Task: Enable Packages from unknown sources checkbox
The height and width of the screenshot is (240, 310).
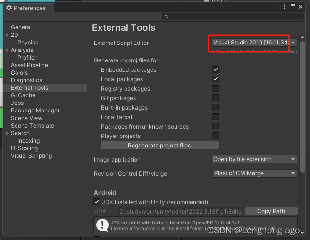Action: pyautogui.click(x=216, y=126)
